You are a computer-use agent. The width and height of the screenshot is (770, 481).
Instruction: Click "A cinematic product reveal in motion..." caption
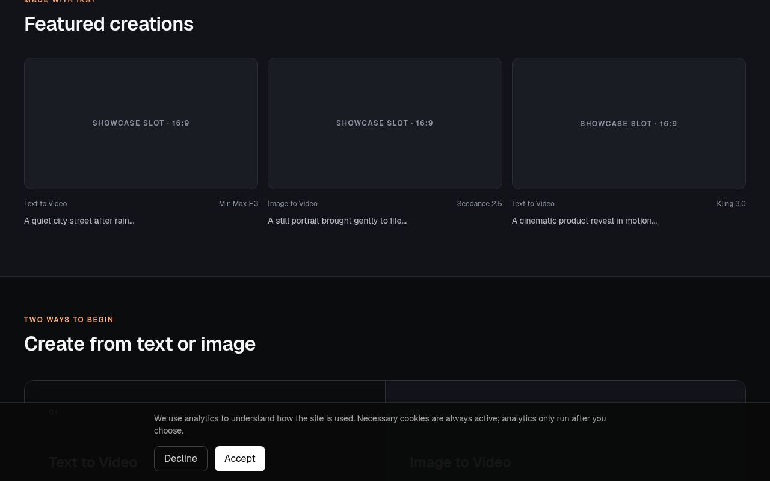click(x=584, y=221)
